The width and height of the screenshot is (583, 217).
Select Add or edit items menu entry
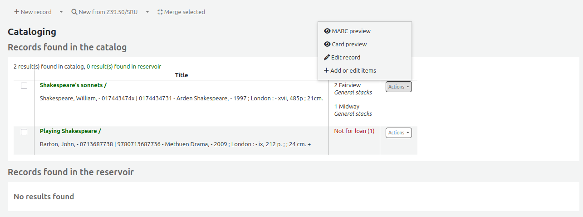coord(353,71)
